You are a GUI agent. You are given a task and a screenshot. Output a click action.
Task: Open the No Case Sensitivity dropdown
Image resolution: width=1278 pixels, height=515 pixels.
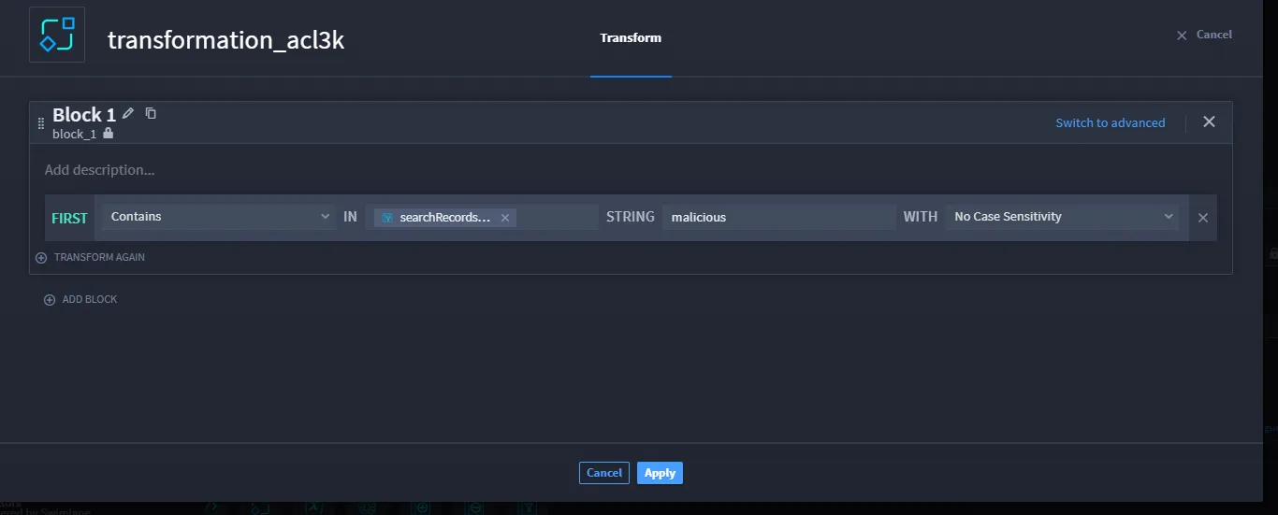[x=1062, y=217]
